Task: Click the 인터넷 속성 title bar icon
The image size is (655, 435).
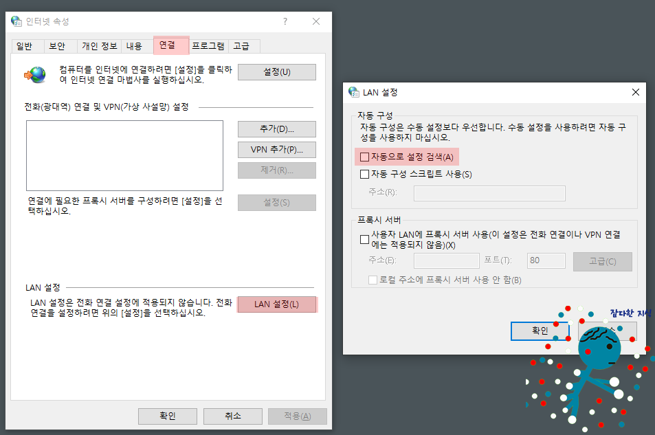Action: (x=15, y=21)
